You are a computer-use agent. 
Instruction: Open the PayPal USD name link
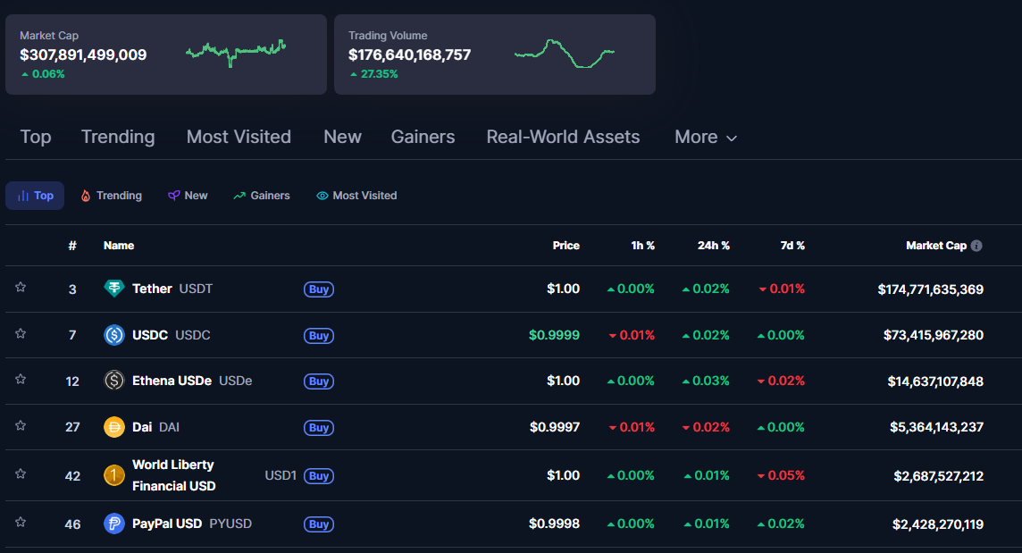191,524
